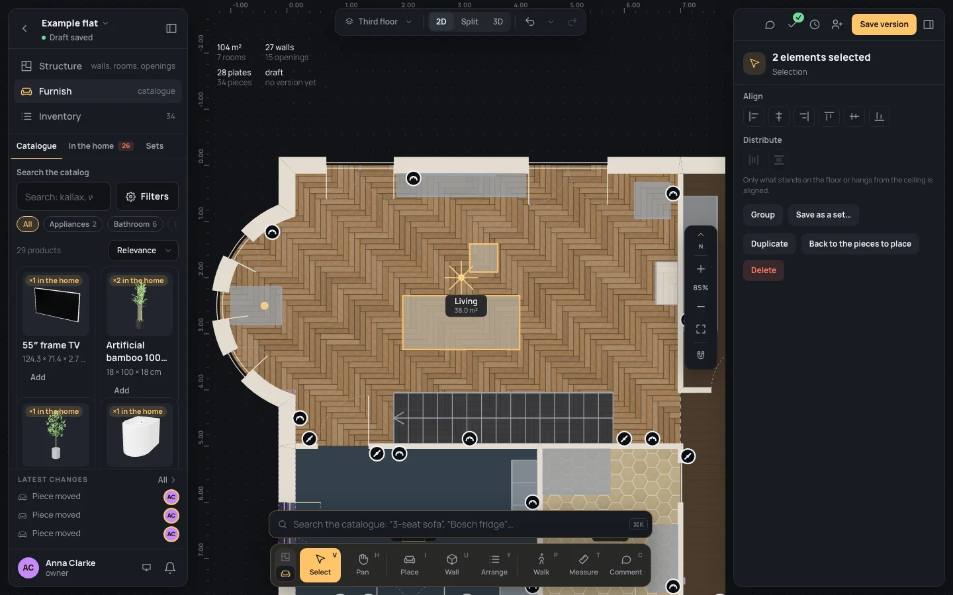Screen dimensions: 953x595
Task: Click the Pan hand tool
Action: coord(363,565)
